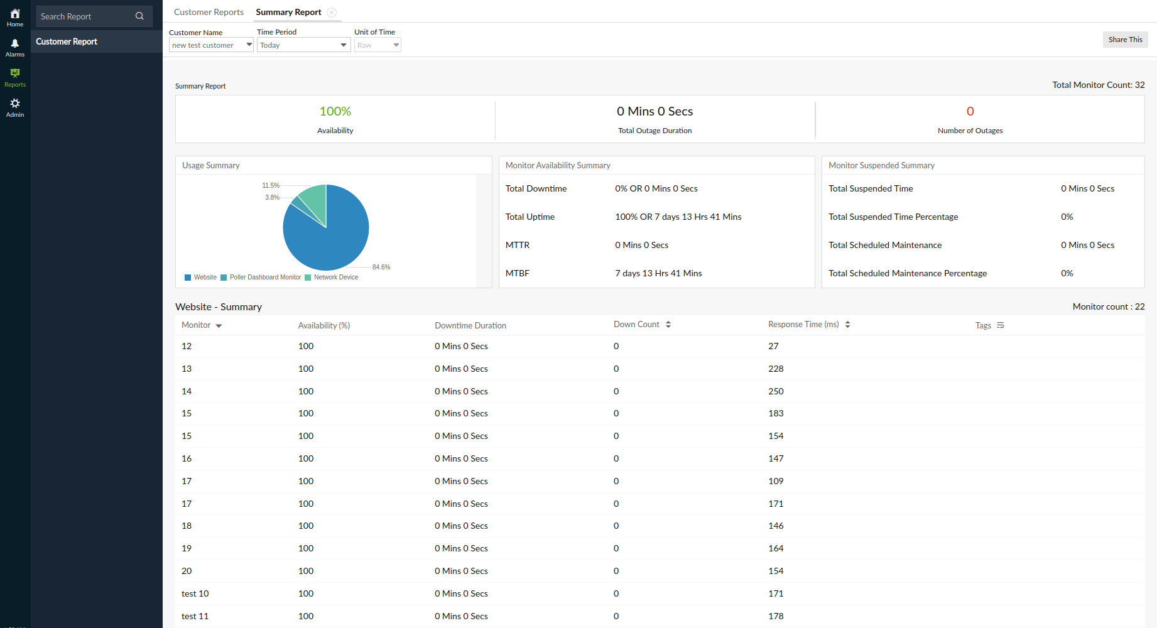
Task: Switch to the Customer Reports tab
Action: pyautogui.click(x=209, y=11)
